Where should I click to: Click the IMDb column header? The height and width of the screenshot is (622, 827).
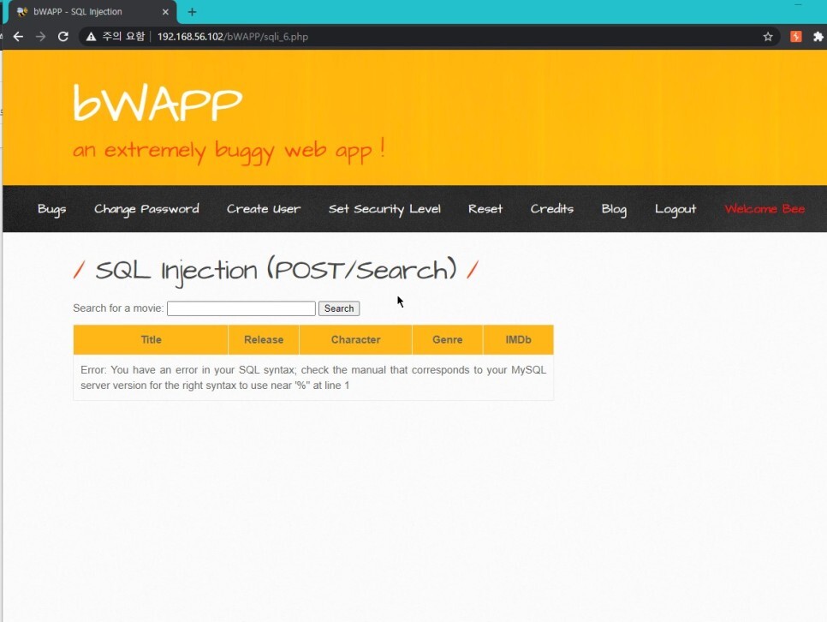click(x=519, y=339)
